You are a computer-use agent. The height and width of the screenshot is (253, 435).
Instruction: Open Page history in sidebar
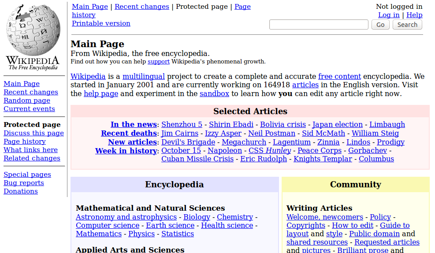point(25,141)
